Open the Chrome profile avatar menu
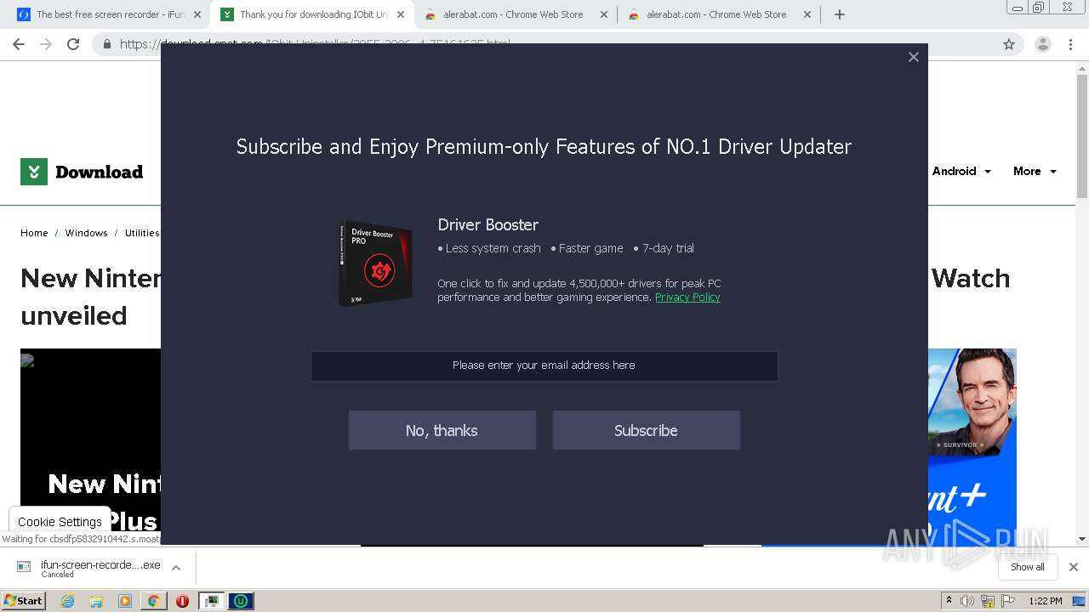The width and height of the screenshot is (1089, 612). click(x=1042, y=44)
